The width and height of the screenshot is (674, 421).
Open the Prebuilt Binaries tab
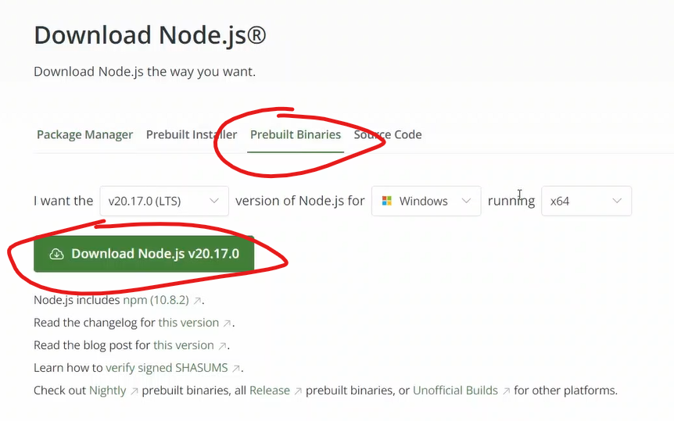pyautogui.click(x=296, y=134)
